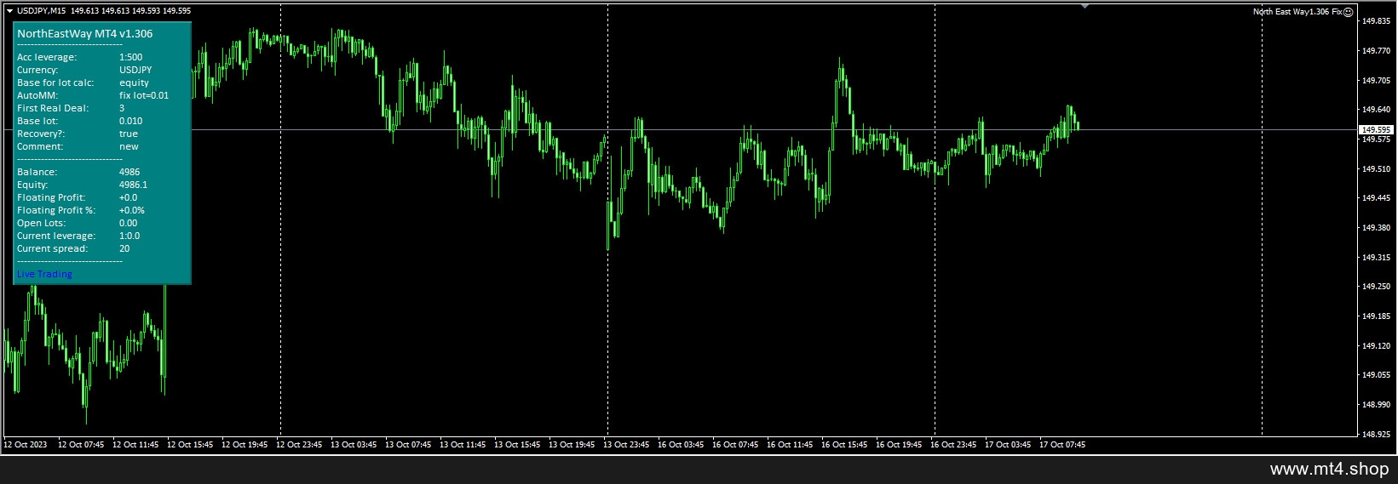Viewport: 1398px width, 484px height.
Task: Click the 13 Oct 15:45 time label
Action: point(517,445)
